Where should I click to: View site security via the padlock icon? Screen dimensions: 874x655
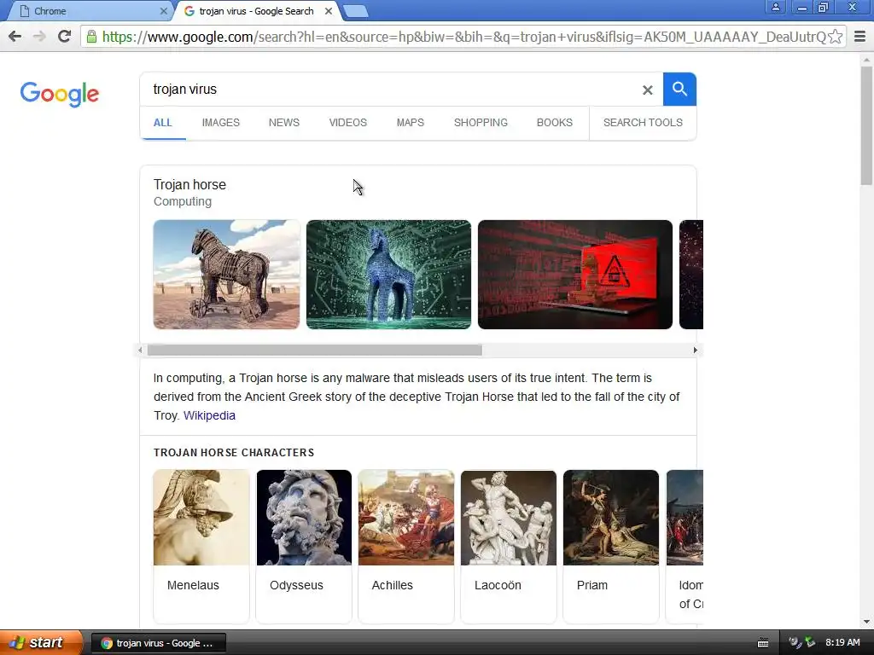coord(91,37)
